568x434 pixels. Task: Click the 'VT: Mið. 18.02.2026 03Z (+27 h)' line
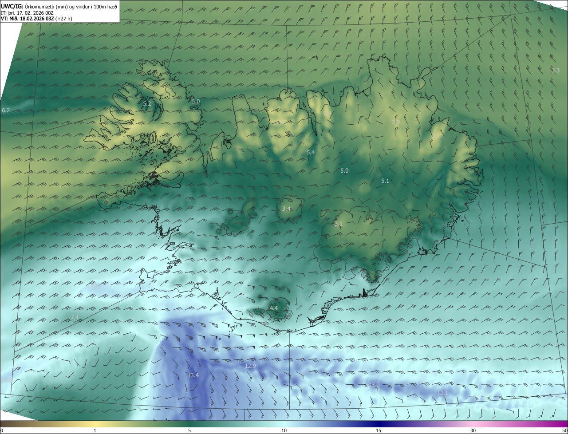coord(36,19)
